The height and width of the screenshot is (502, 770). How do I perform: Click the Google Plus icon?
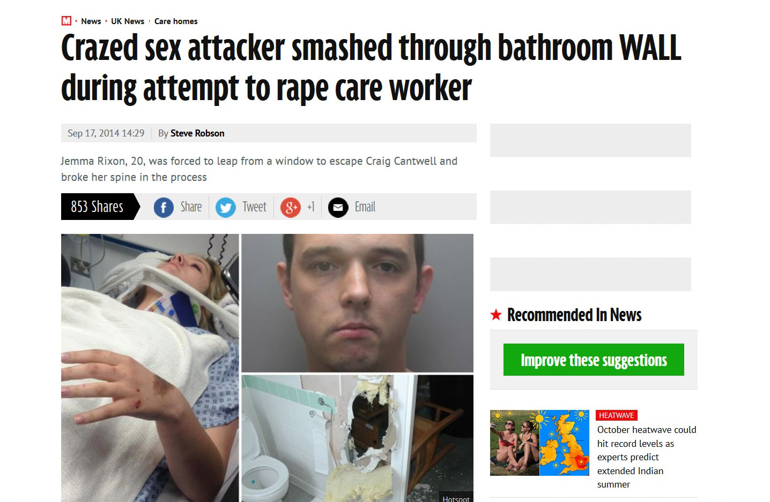point(291,207)
